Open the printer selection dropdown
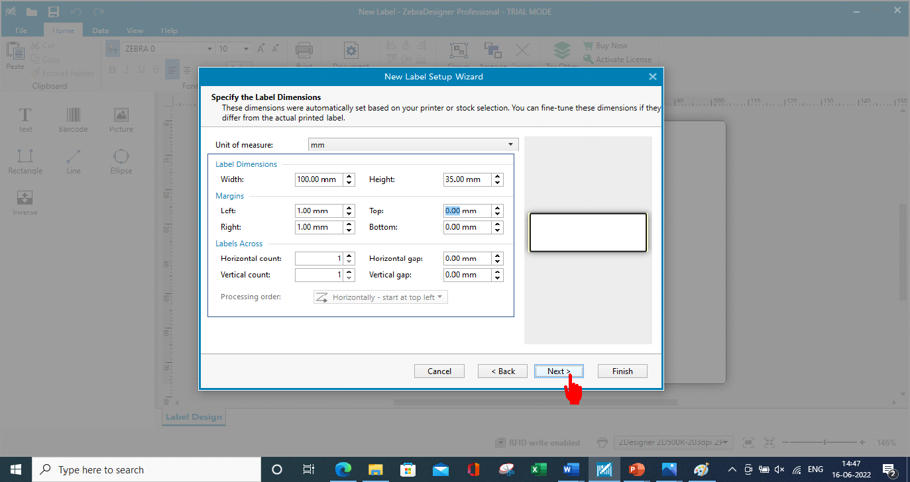Viewport: 910px width, 482px height. click(674, 442)
